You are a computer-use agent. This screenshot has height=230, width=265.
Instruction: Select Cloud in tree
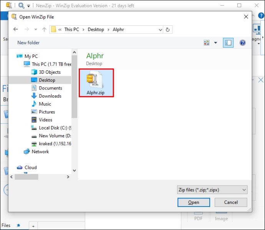pos(31,167)
